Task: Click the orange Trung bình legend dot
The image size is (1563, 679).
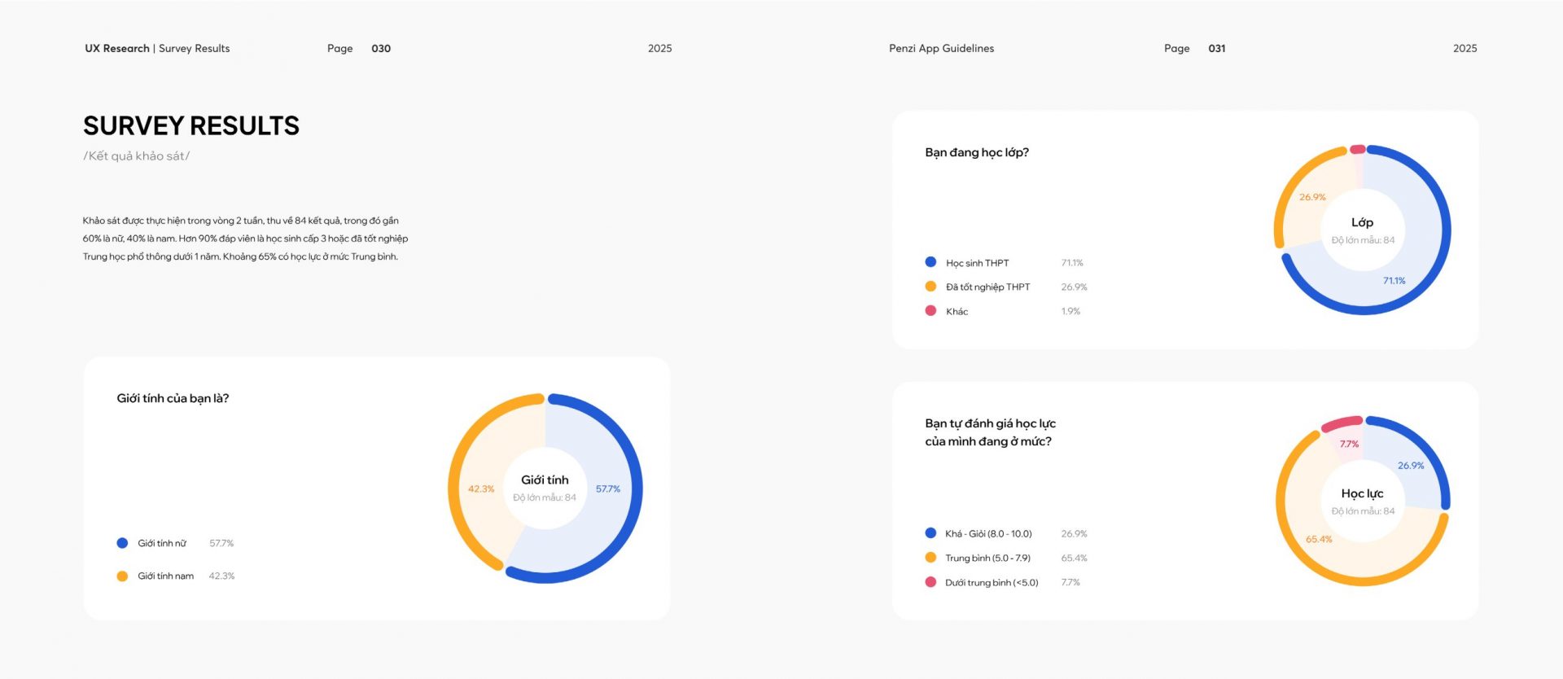Action: pyautogui.click(x=930, y=558)
